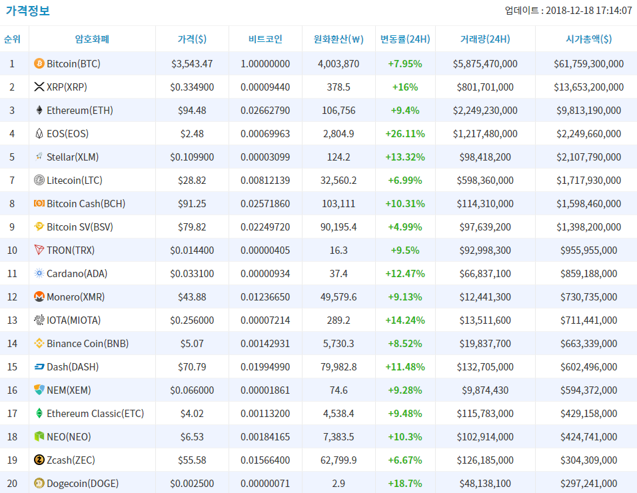Click the EOS logo icon
Viewport: 637px width, 493px height.
coord(39,134)
